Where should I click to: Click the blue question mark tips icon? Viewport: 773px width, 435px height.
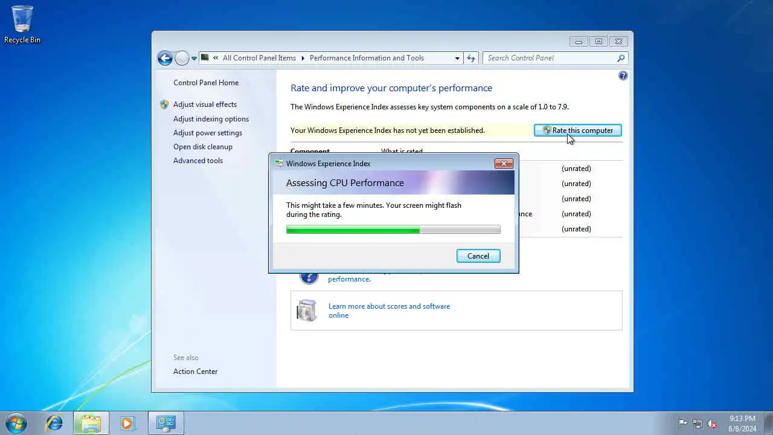309,276
